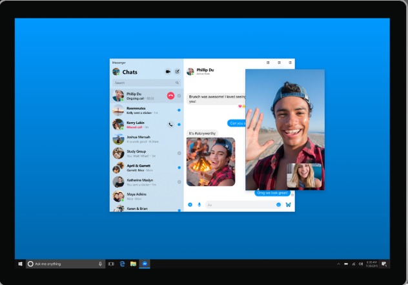The width and height of the screenshot is (408, 285).
Task: Click the Cortana "Ask me anything" search box
Action: pos(66,264)
